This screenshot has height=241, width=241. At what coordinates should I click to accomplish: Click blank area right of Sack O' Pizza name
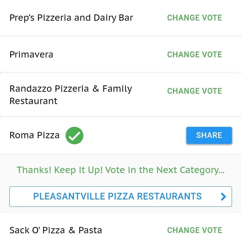[x=135, y=230]
